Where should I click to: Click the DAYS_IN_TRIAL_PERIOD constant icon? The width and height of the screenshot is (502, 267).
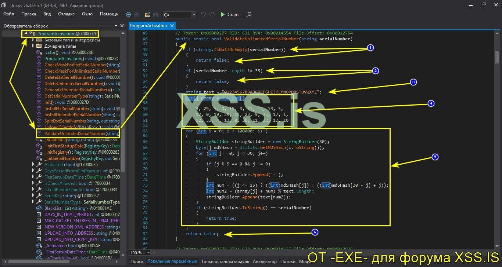coord(39,215)
